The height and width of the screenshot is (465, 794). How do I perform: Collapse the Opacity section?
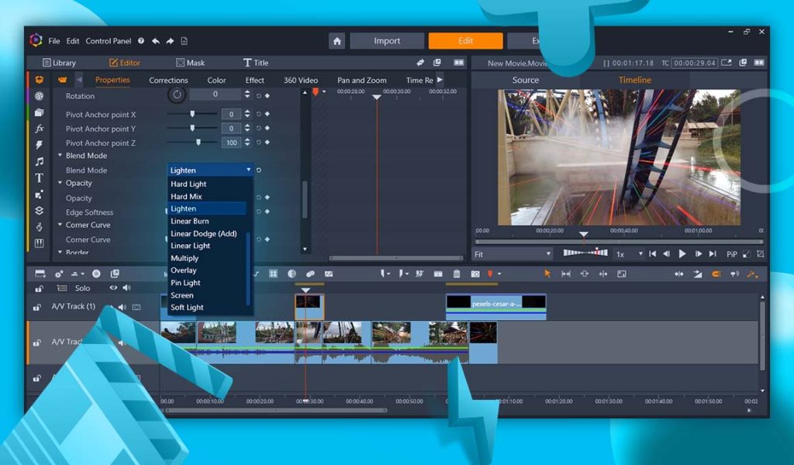[60, 183]
